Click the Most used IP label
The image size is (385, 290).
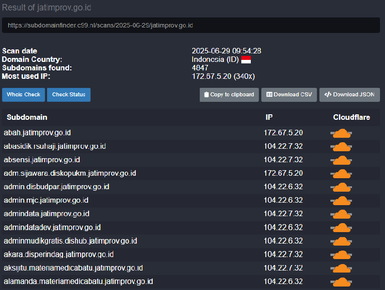(26, 76)
